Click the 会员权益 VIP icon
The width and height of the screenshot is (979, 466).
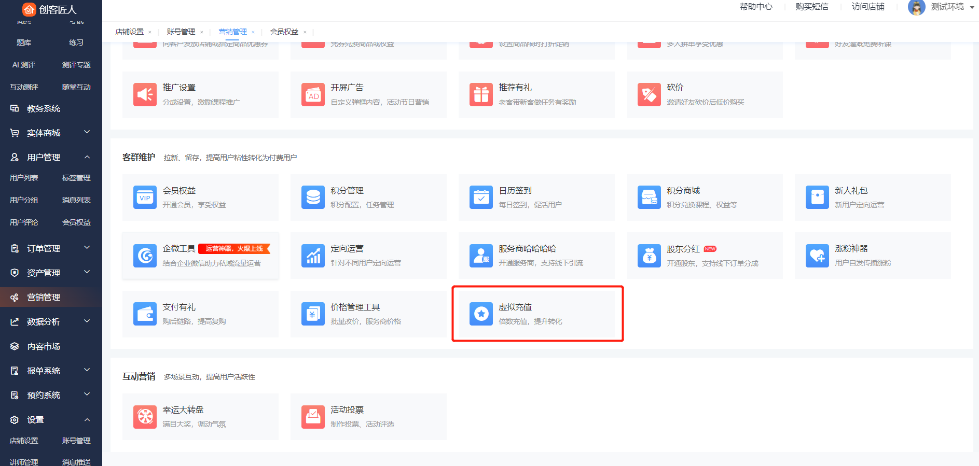tap(145, 197)
